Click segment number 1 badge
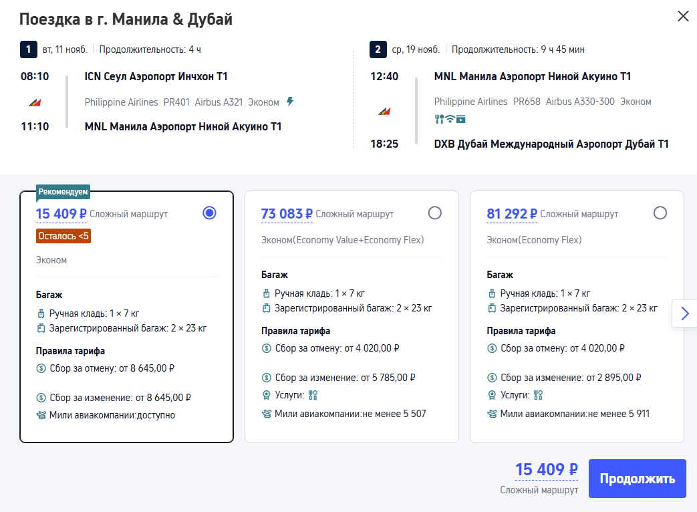Image resolution: width=697 pixels, height=512 pixels. [29, 49]
